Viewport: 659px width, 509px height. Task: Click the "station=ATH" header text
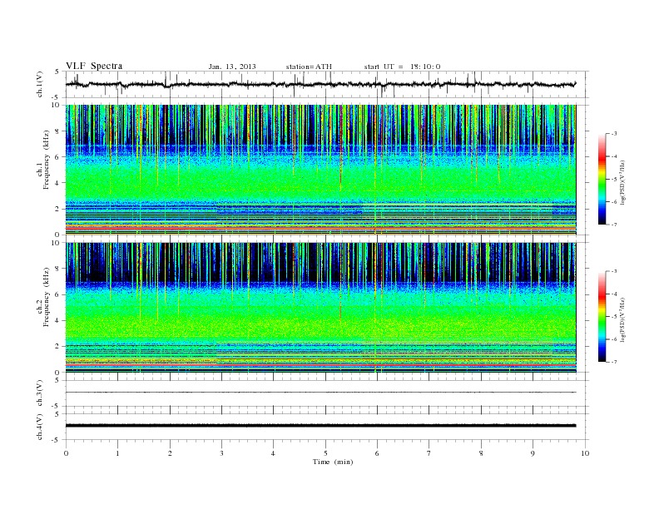click(x=309, y=67)
